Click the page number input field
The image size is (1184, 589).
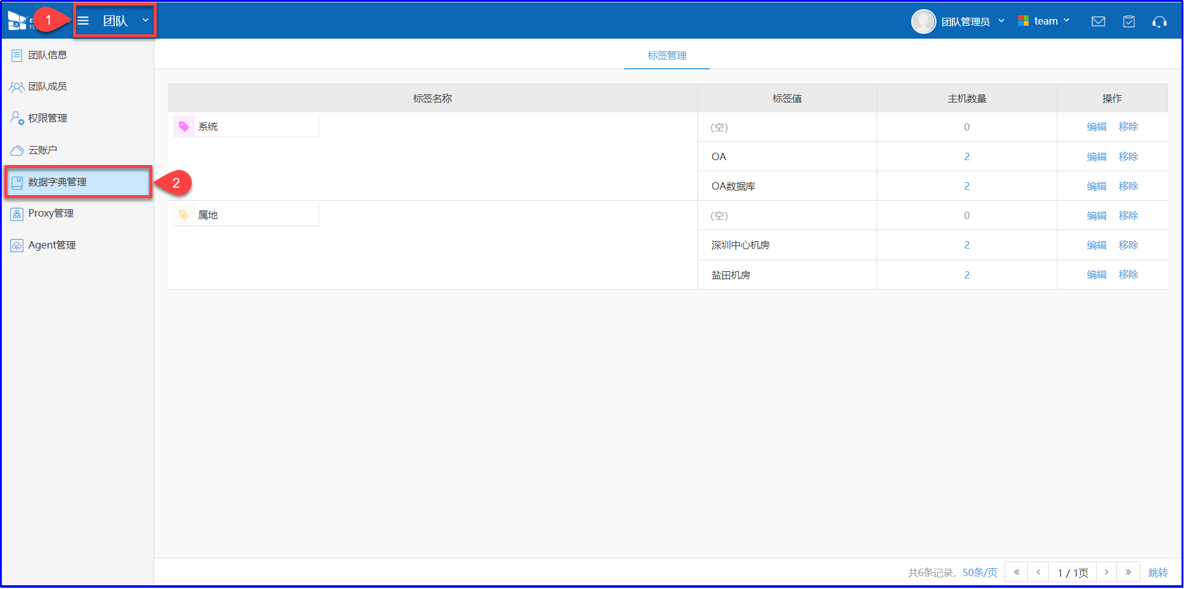tap(1072, 572)
